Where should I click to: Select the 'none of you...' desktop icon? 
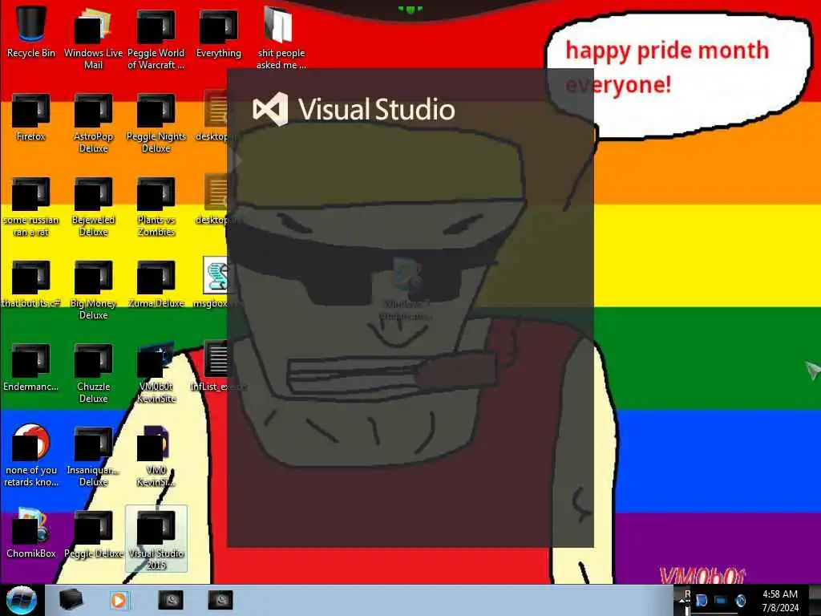point(31,456)
